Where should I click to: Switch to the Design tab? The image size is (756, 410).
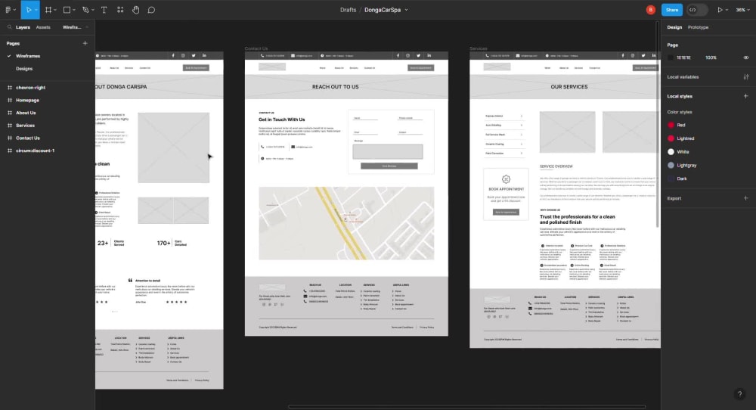pos(674,27)
